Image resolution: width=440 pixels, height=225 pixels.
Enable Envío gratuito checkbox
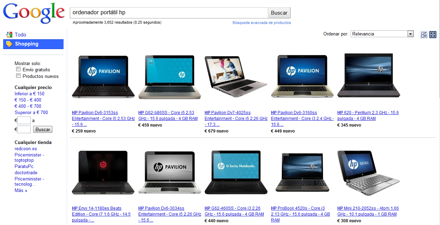(19, 69)
